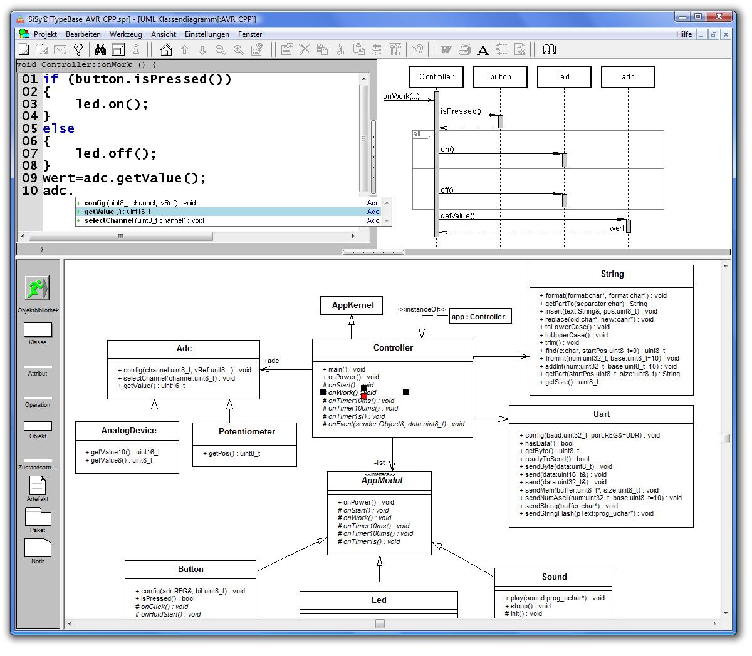Click the home icon in the toolbar

[x=166, y=49]
